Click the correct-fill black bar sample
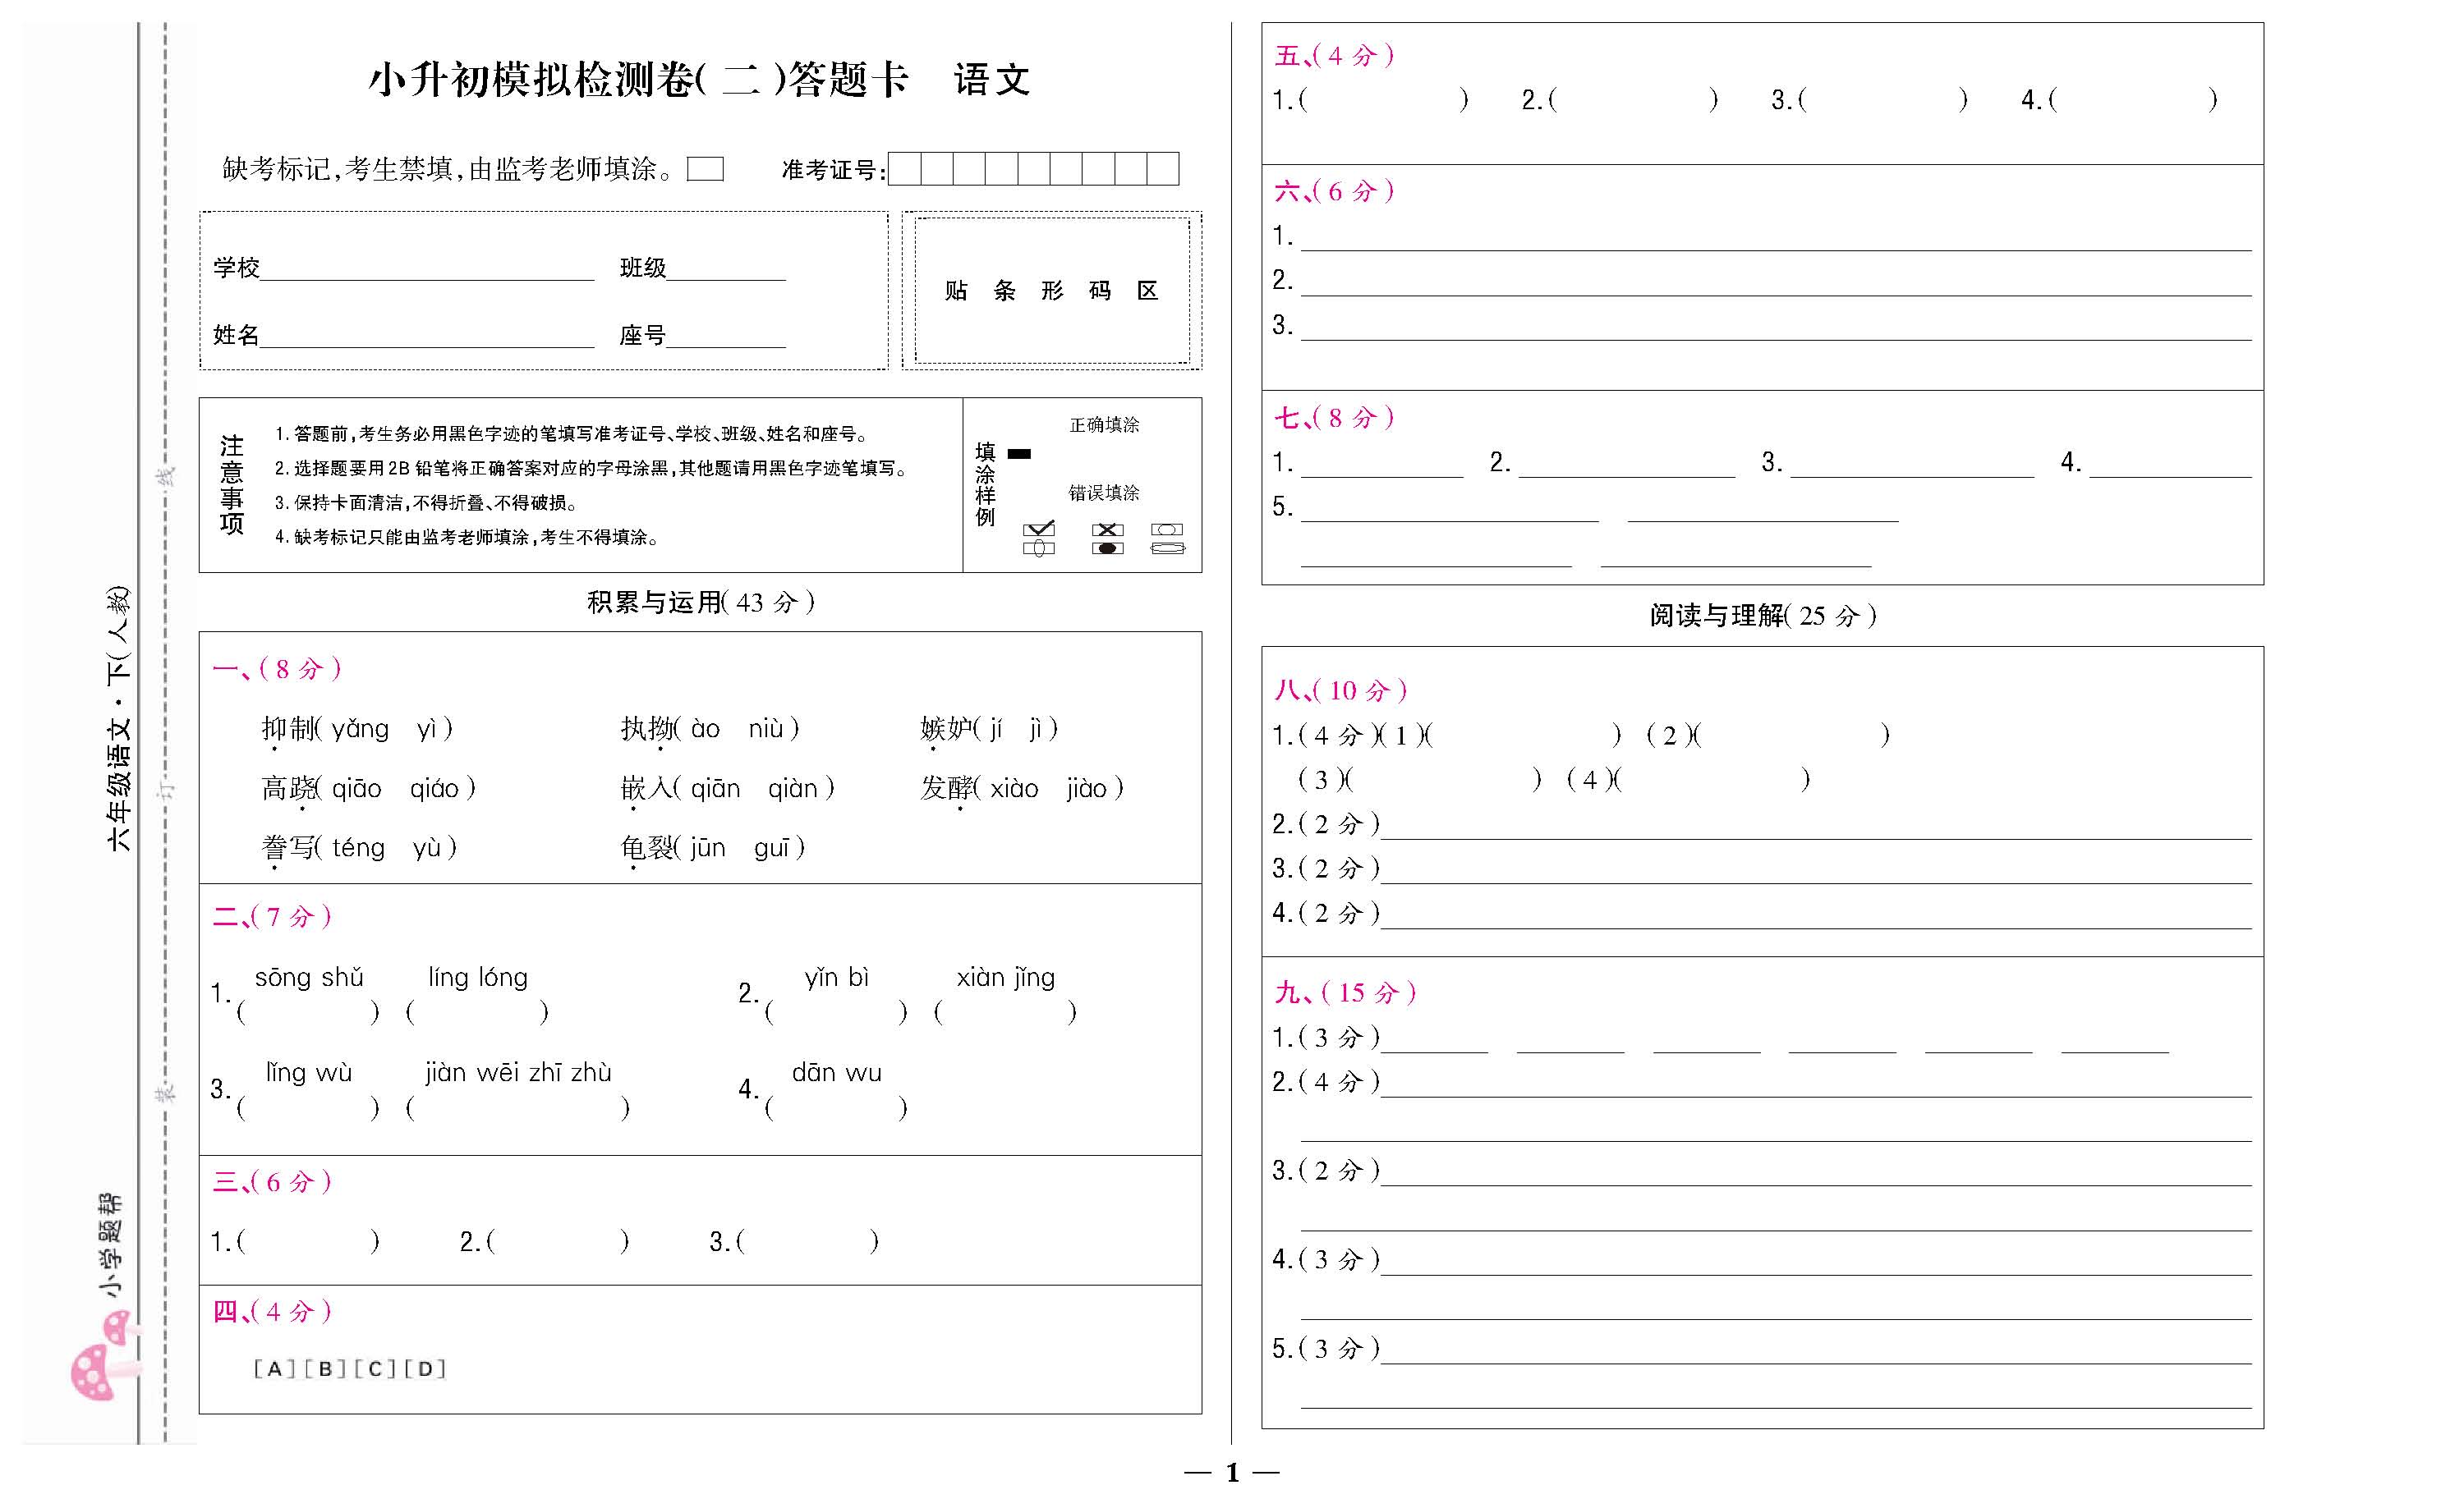 (1019, 454)
